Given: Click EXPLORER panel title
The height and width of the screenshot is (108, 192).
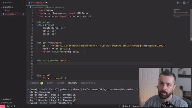Looking at the screenshot, I should click(x=7, y=3).
